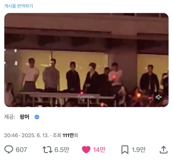173x161 pixels.
Task: Open the share menu with upload arrow icon
Action: pyautogui.click(x=164, y=149)
